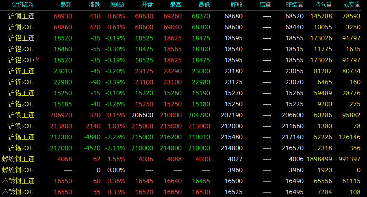The image size is (367, 197).
Task: Choose the 沪铅2302 contract
Action: [21, 104]
